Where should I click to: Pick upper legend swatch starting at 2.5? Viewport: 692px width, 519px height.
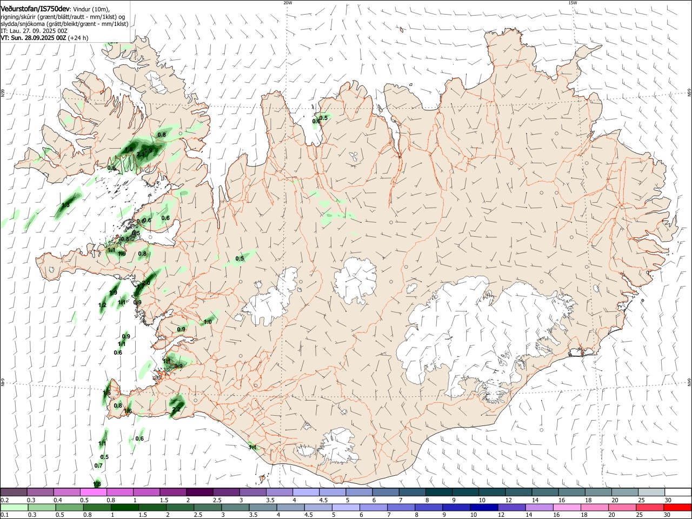(226, 492)
